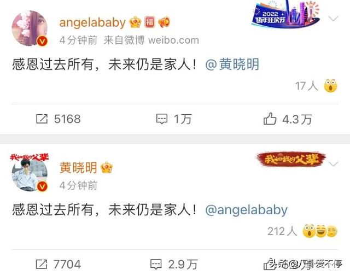Viewport: 350px width, 276px height.
Task: Open comments icon showing 1万
Action: [162, 119]
